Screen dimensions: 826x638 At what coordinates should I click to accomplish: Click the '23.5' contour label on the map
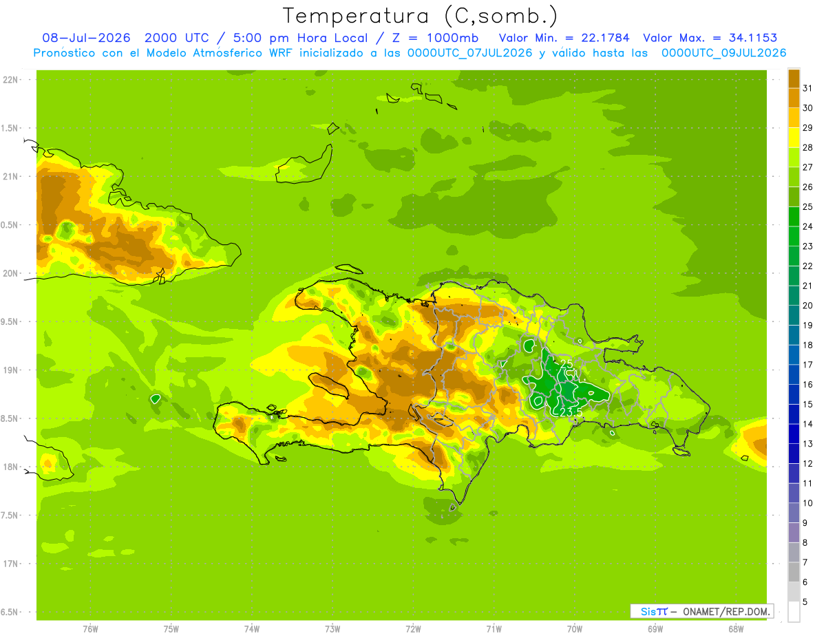tap(571, 412)
